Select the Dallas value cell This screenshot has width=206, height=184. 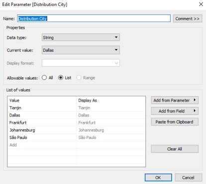point(42,115)
